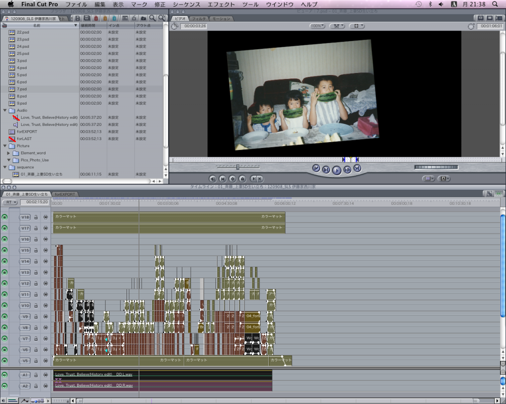This screenshot has height=404, width=506.
Task: Disable the green visibility toggle on track V18
Action: click(4, 217)
